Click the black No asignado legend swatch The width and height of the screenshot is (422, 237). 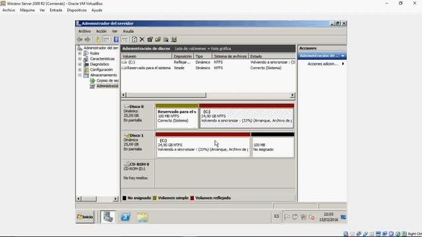pyautogui.click(x=125, y=198)
